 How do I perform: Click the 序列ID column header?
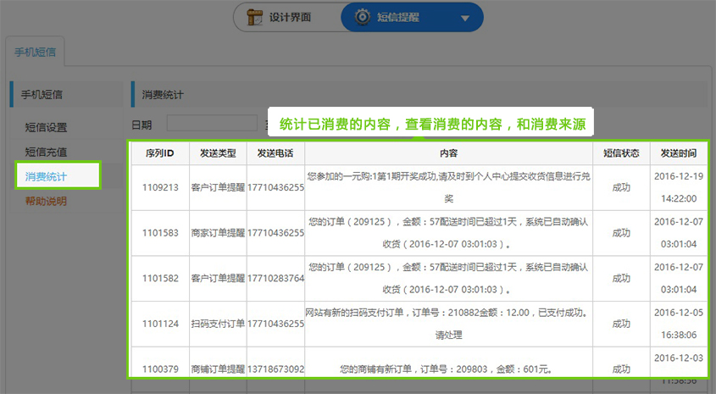159,153
